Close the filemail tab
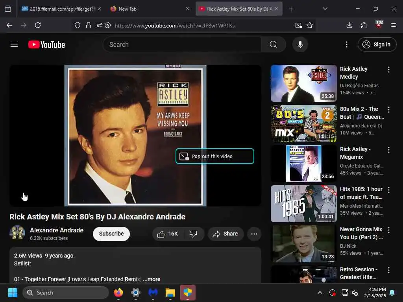This screenshot has height=302, width=403. click(99, 9)
